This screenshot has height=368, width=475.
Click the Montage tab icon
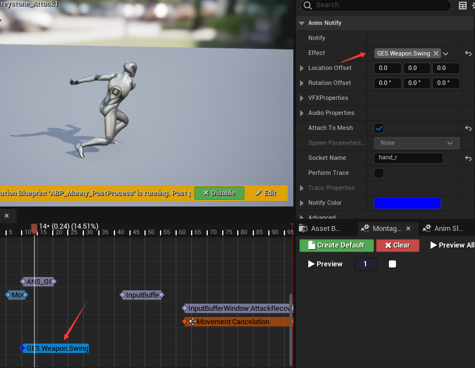(365, 229)
